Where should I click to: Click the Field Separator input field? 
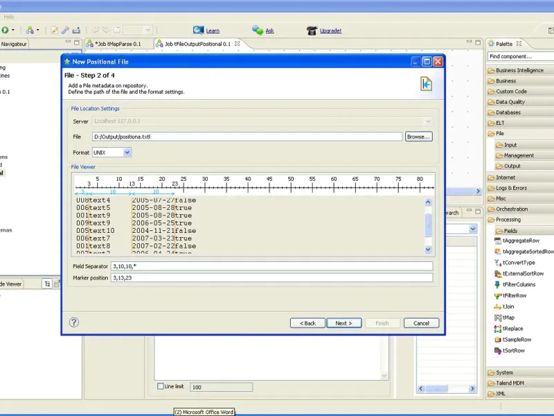click(x=271, y=266)
